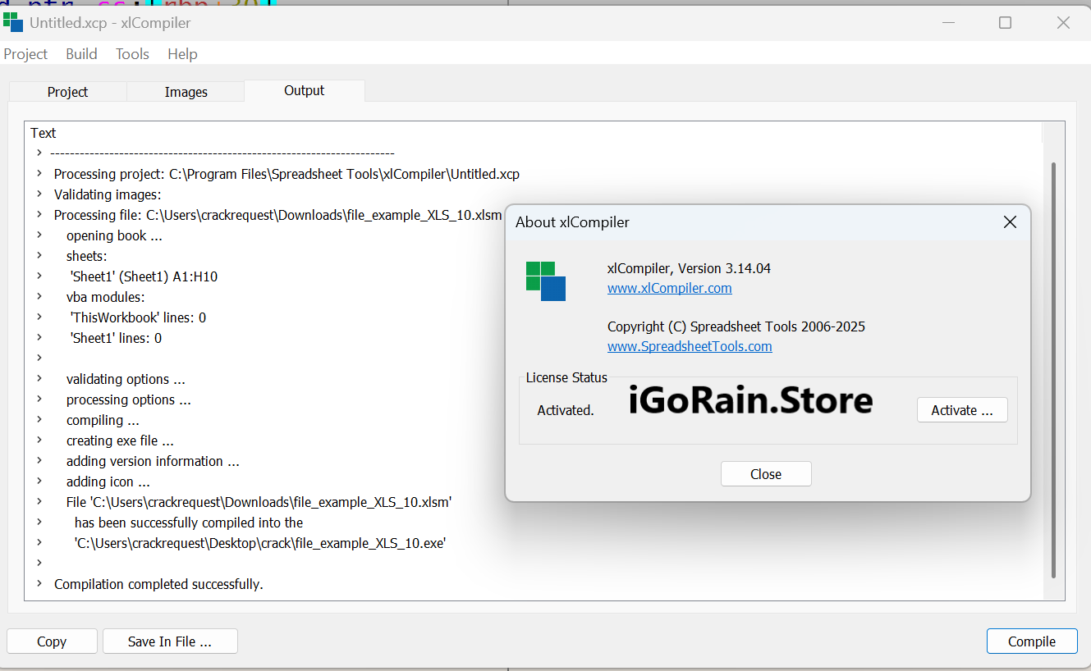Expand the 'Compilation completed successfully.' row arrow
The width and height of the screenshot is (1091, 671).
39,584
